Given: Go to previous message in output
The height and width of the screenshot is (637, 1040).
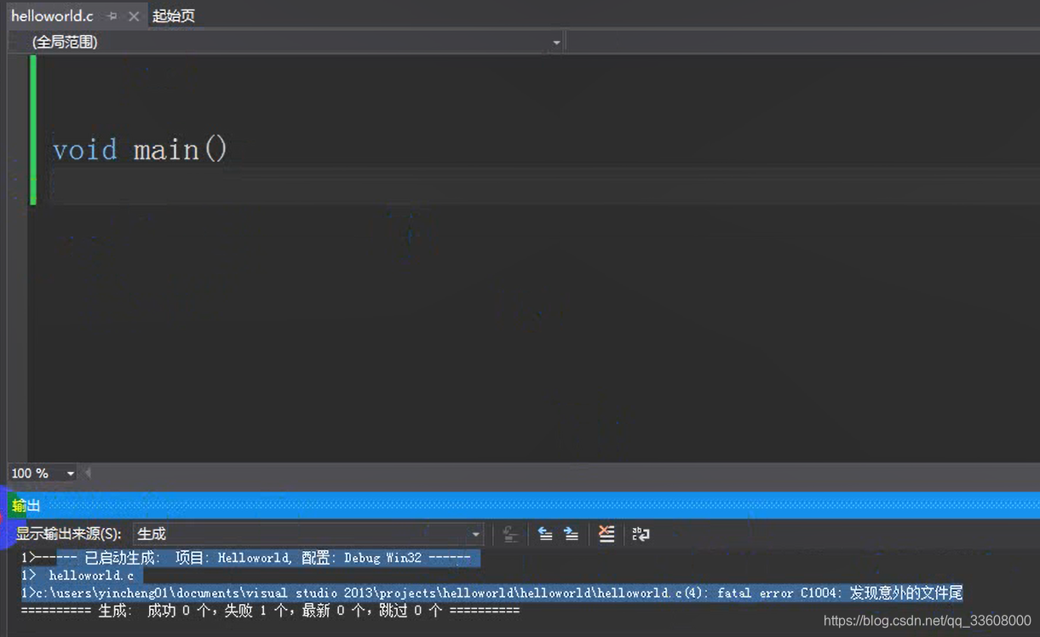Looking at the screenshot, I should click(545, 534).
